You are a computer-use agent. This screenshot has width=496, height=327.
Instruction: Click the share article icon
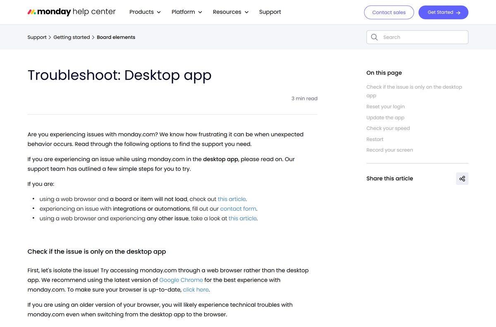point(462,178)
